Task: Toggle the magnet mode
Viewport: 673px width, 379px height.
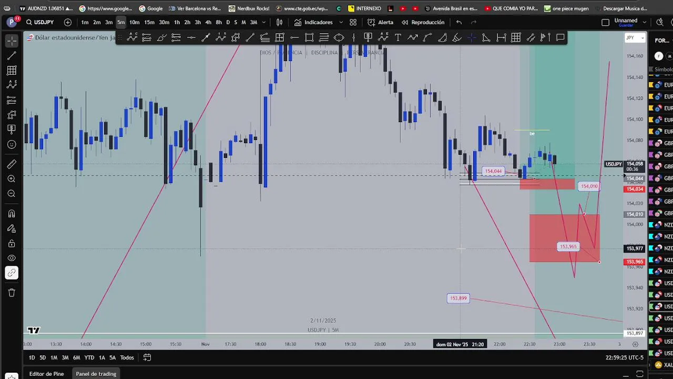Action: [x=12, y=214]
